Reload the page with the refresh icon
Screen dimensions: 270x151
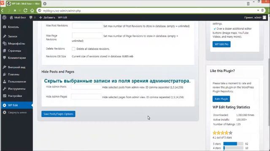point(25,10)
